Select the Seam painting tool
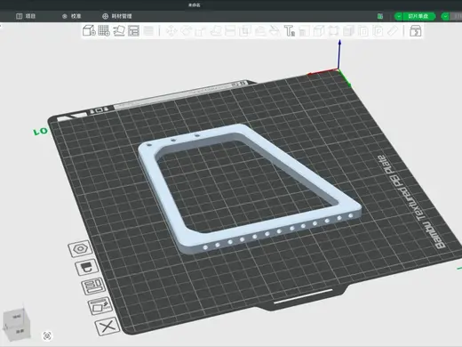 coord(275,31)
